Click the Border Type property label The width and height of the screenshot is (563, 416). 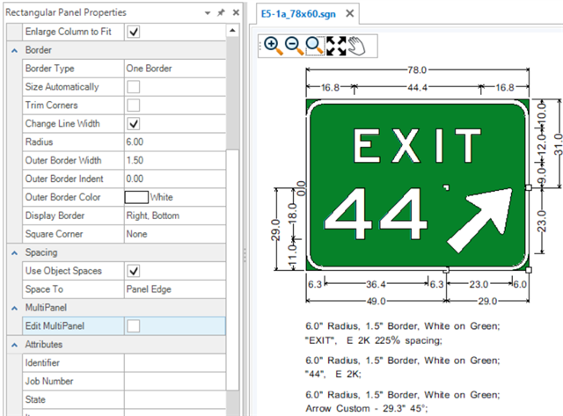click(x=49, y=69)
